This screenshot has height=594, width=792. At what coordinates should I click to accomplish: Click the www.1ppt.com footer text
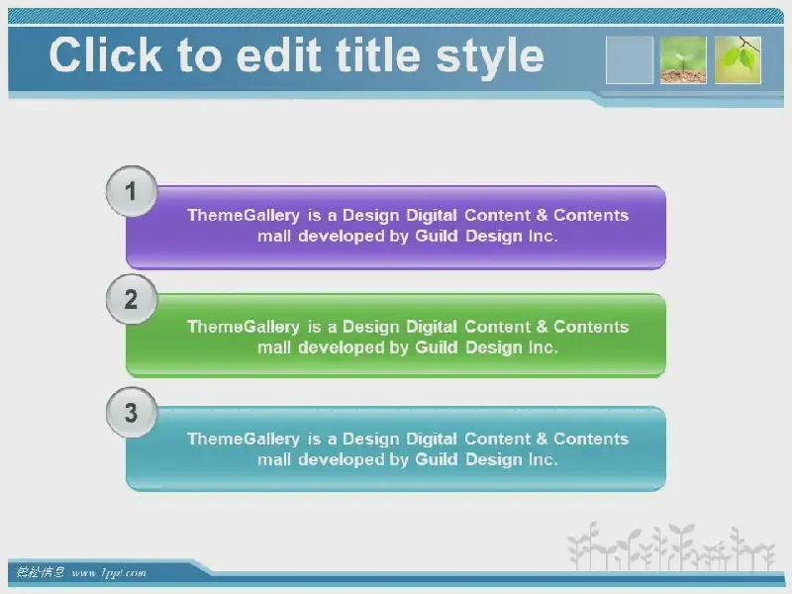point(109,573)
